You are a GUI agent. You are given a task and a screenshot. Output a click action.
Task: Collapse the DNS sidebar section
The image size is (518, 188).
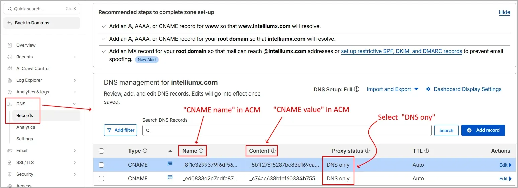click(x=75, y=104)
